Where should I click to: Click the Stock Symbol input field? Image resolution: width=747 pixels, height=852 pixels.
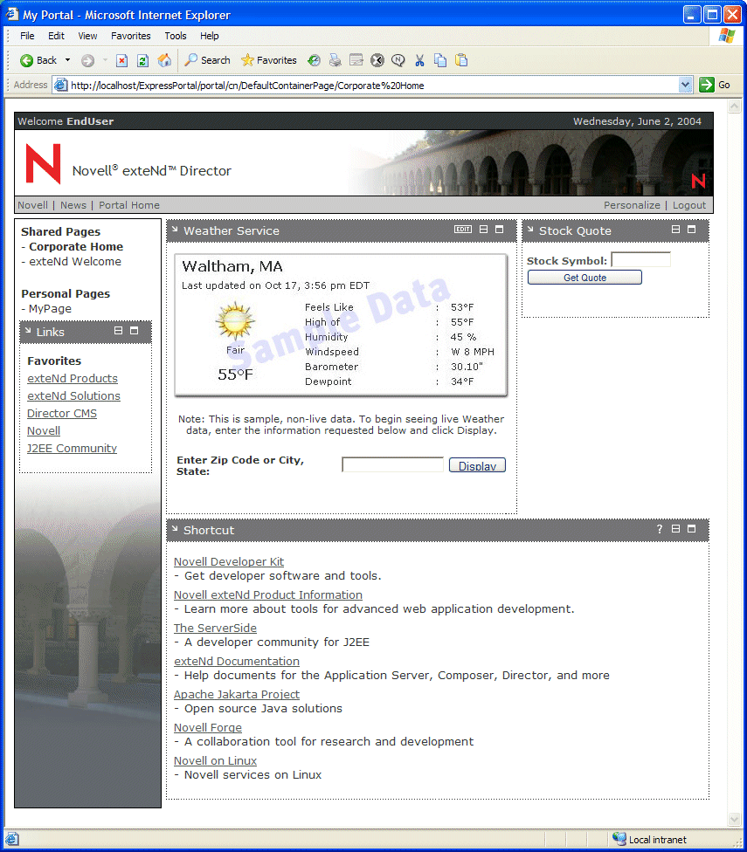click(641, 260)
